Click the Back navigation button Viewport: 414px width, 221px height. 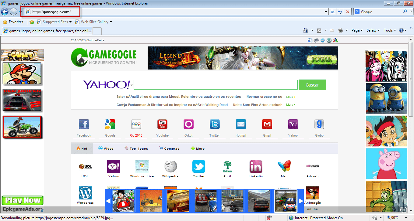pos(5,12)
